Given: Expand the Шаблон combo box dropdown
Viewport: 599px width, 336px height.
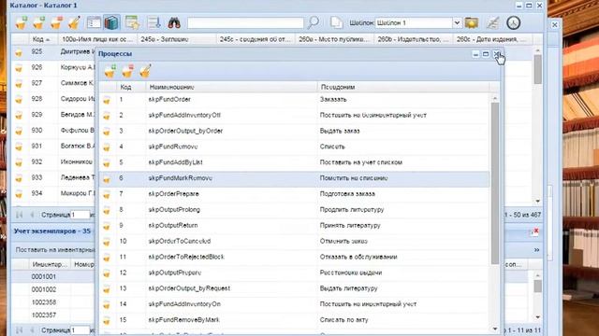Looking at the screenshot, I should coord(457,22).
